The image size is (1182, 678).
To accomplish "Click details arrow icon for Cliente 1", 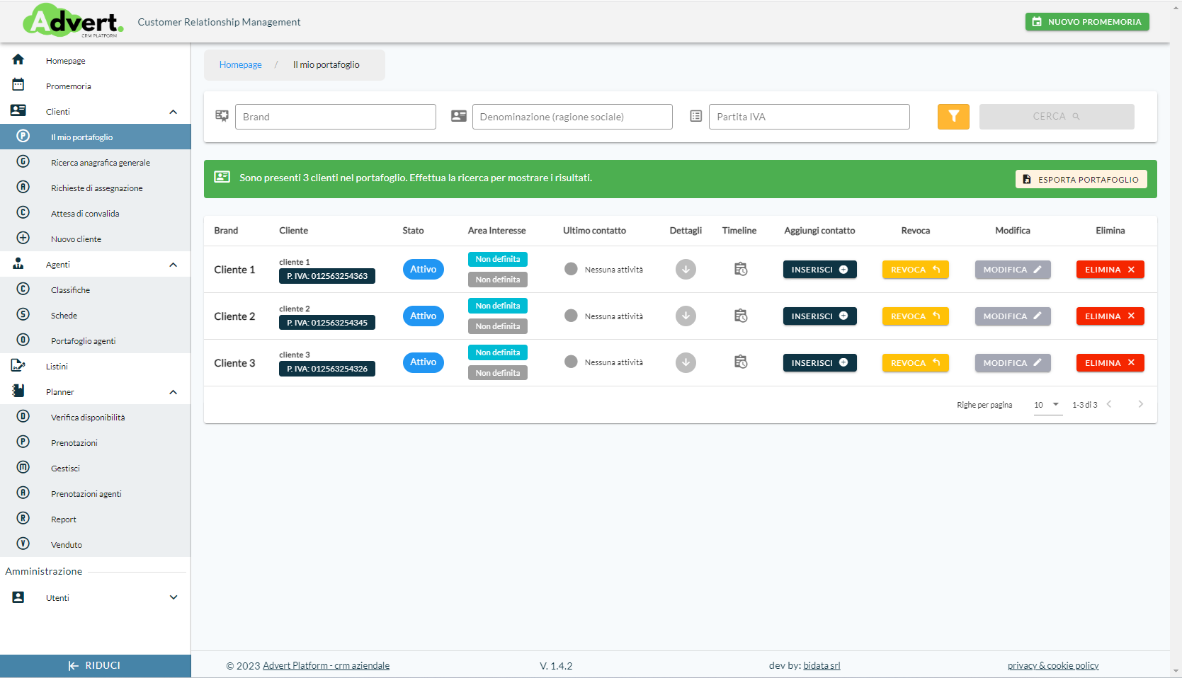I will point(685,269).
